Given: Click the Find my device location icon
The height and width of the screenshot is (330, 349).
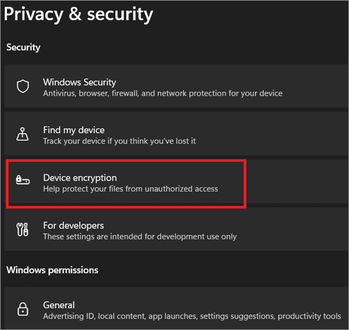Looking at the screenshot, I should coord(22,134).
